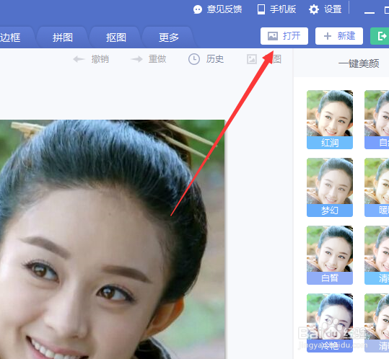Open the 意见反馈 feedback chat icon
This screenshot has width=389, height=359.
(198, 9)
